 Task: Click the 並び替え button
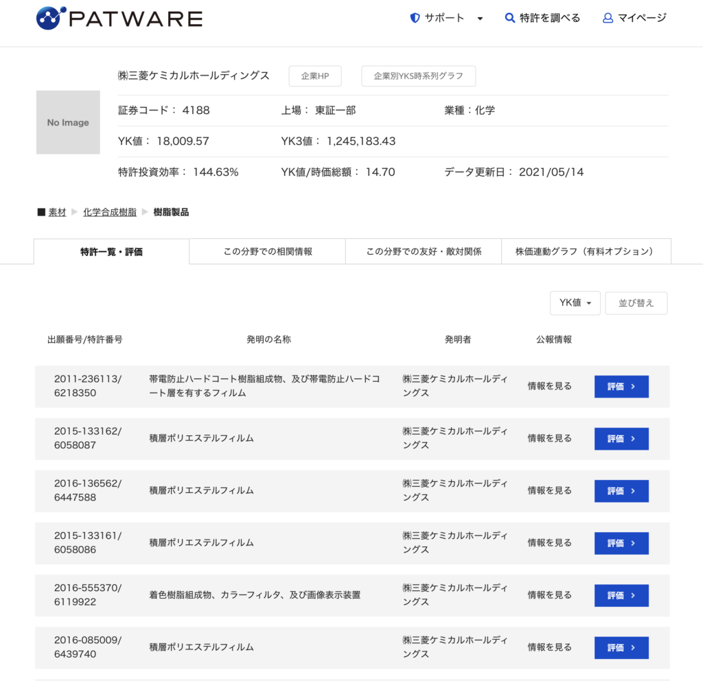(x=636, y=303)
